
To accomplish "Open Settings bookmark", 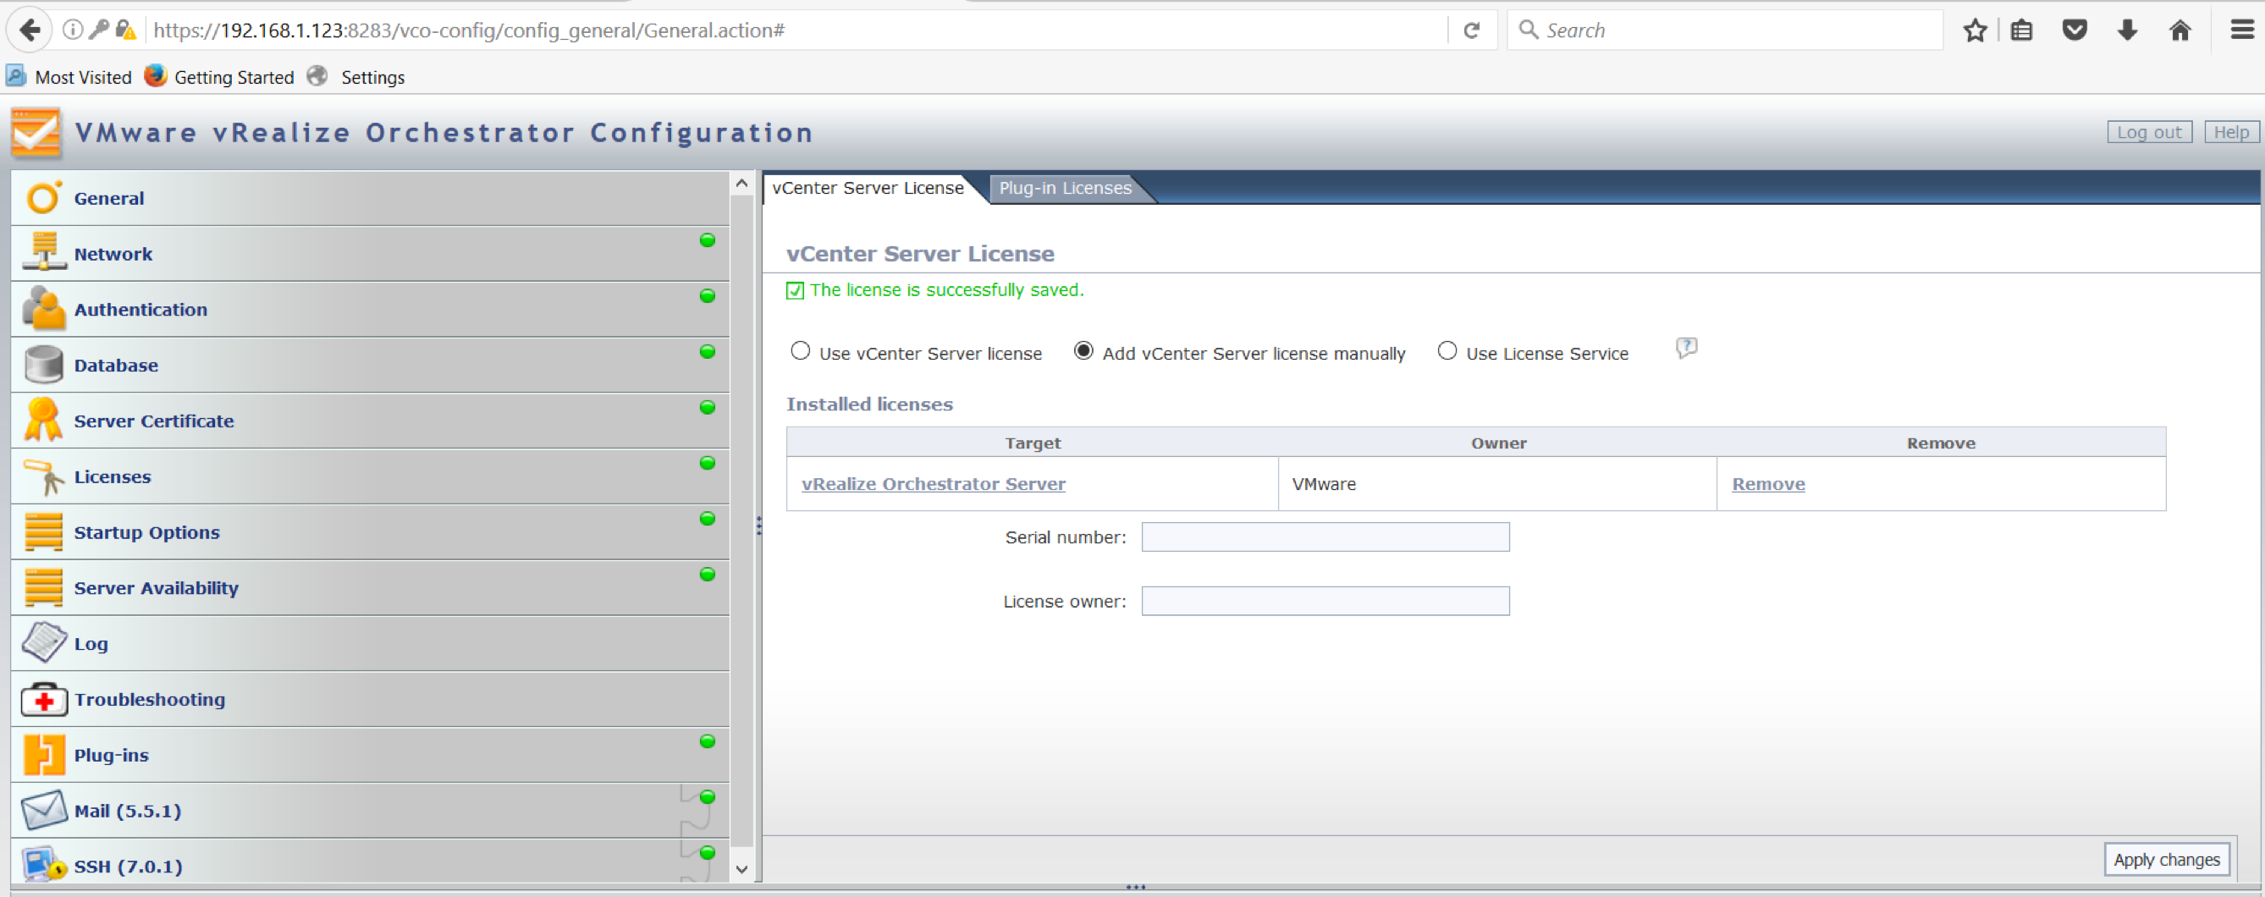I will [x=356, y=77].
